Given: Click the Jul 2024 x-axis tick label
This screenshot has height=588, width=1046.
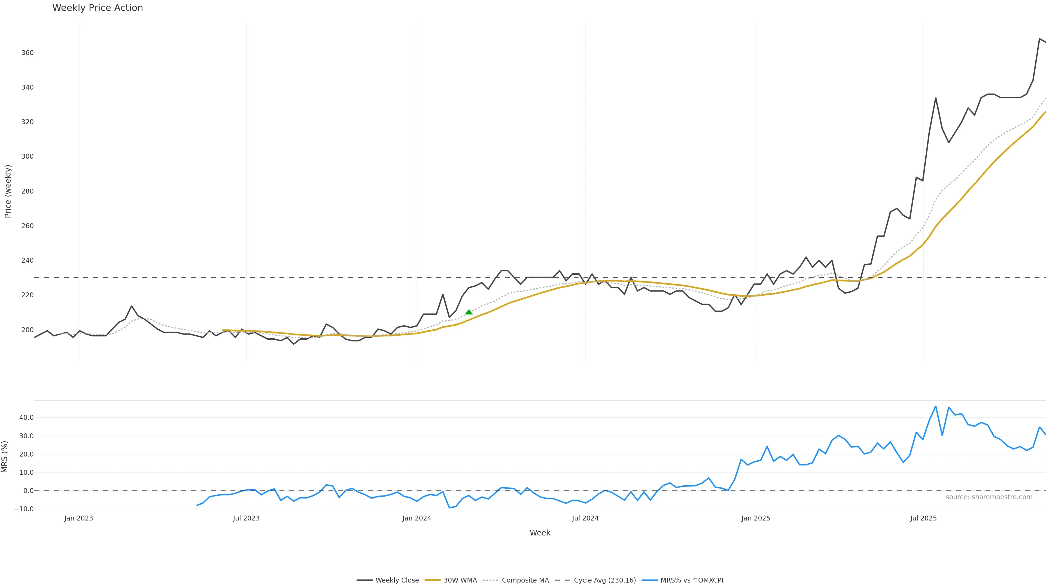Looking at the screenshot, I should click(585, 518).
